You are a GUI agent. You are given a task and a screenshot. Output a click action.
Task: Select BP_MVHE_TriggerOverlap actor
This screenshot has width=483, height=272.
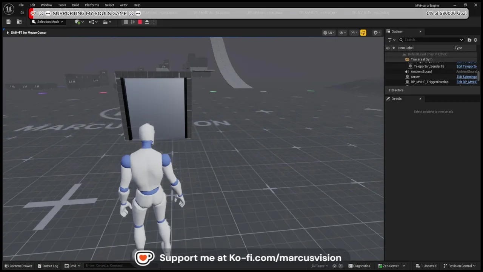point(429,82)
